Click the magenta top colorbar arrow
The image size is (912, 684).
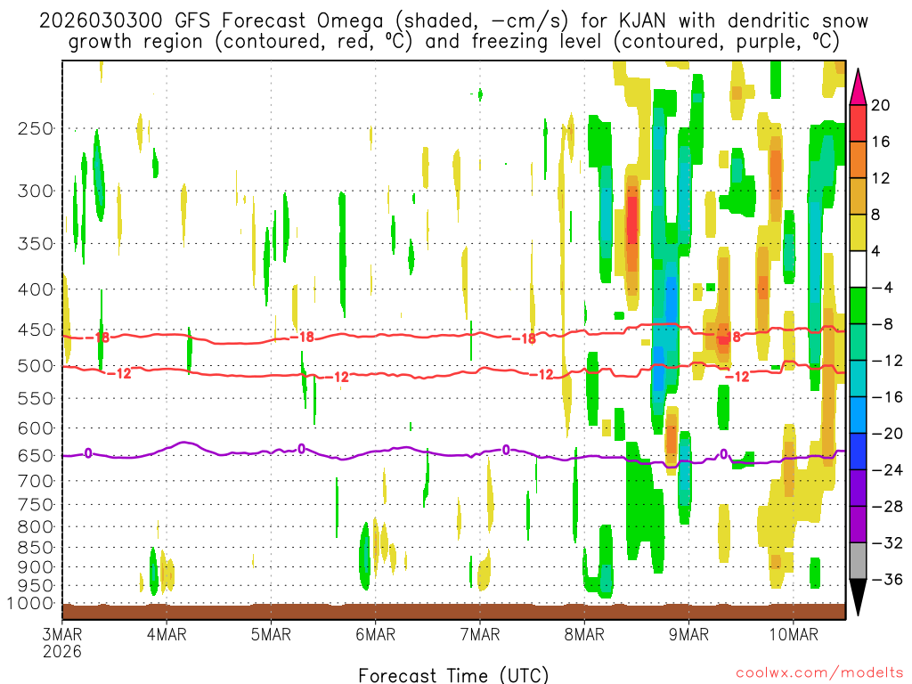tap(858, 87)
